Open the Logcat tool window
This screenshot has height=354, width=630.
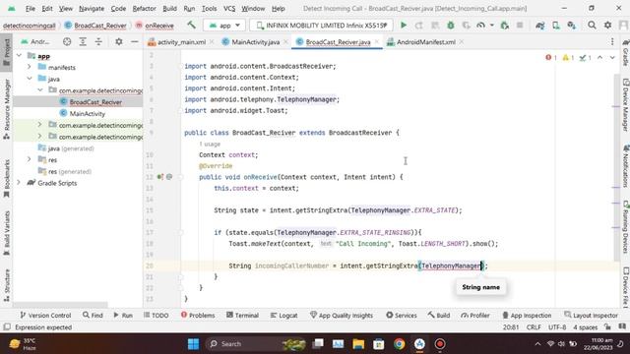click(283, 315)
